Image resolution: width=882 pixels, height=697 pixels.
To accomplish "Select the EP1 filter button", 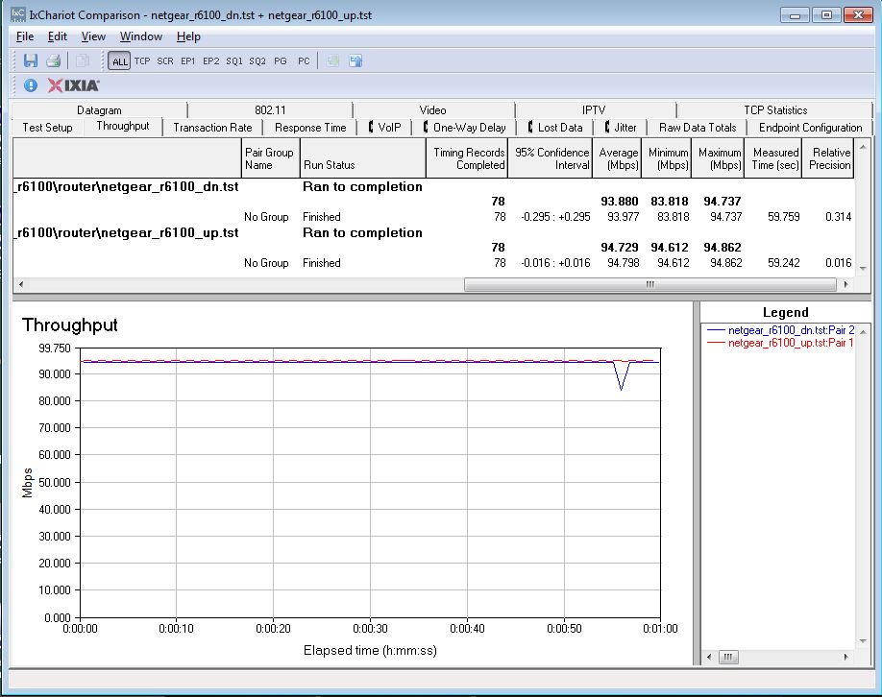I will point(188,60).
